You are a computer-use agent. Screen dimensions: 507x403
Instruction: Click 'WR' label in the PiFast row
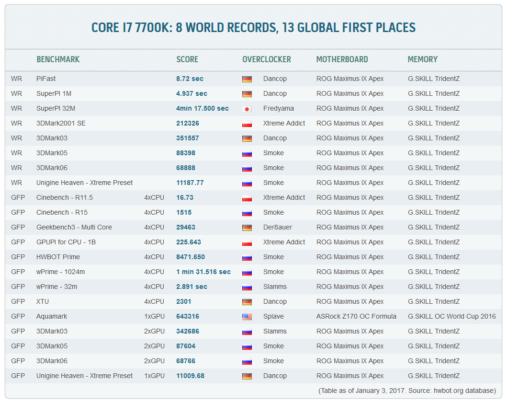tap(16, 79)
